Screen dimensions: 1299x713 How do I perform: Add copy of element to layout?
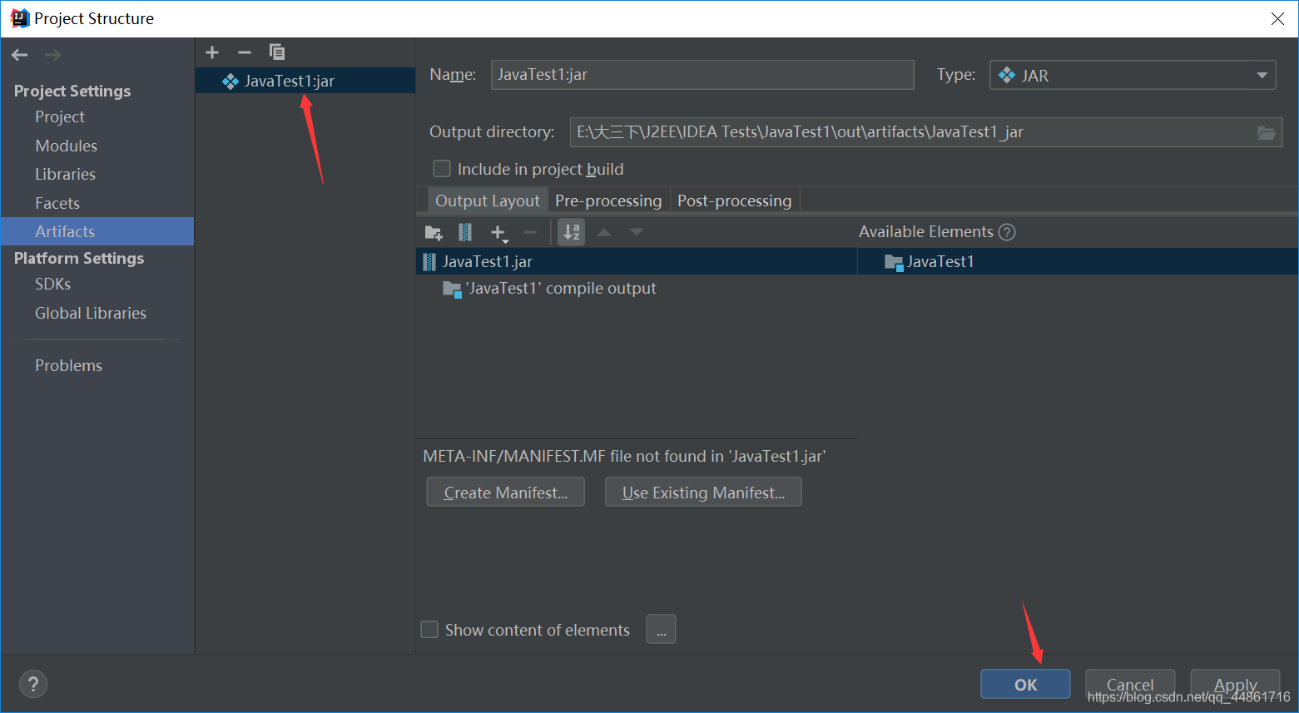coord(498,233)
